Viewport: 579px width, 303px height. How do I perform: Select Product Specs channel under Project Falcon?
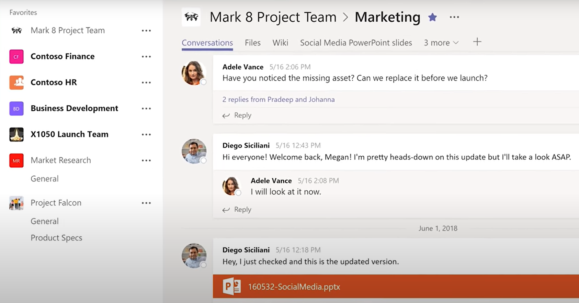(56, 238)
